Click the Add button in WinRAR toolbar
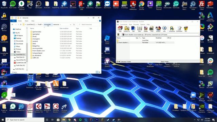 coord(120,29)
